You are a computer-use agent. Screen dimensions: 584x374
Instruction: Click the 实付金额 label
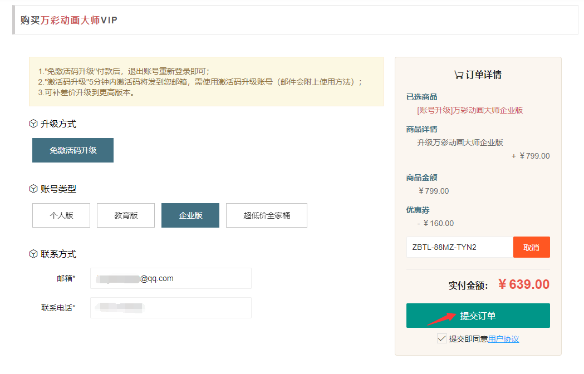point(468,286)
